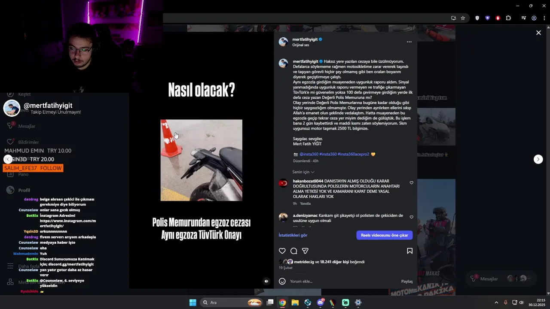Open the media controls icon

(523, 18)
